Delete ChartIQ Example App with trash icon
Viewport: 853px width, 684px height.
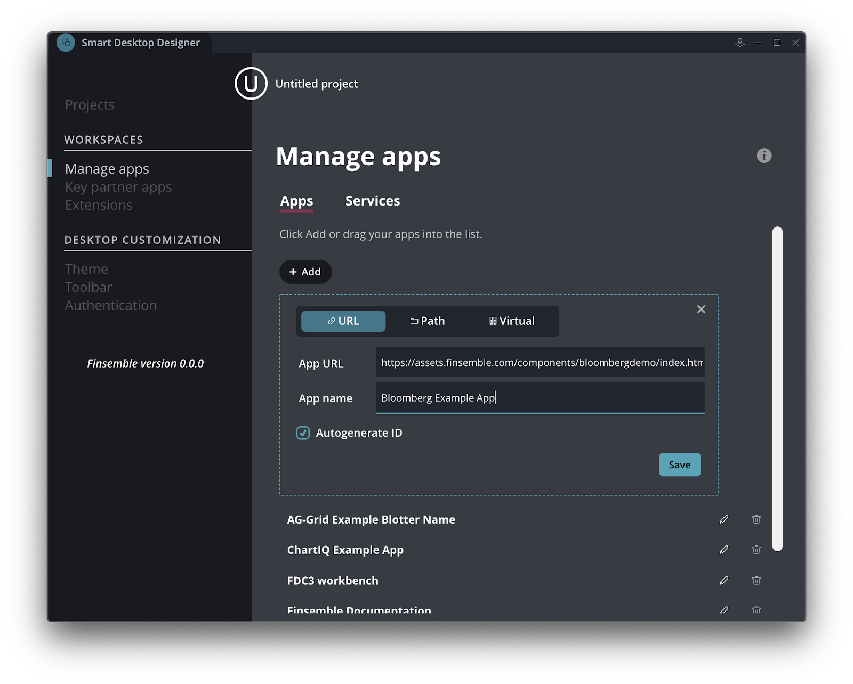[x=756, y=550]
